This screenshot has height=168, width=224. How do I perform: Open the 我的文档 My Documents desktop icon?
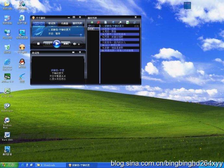tap(7, 5)
